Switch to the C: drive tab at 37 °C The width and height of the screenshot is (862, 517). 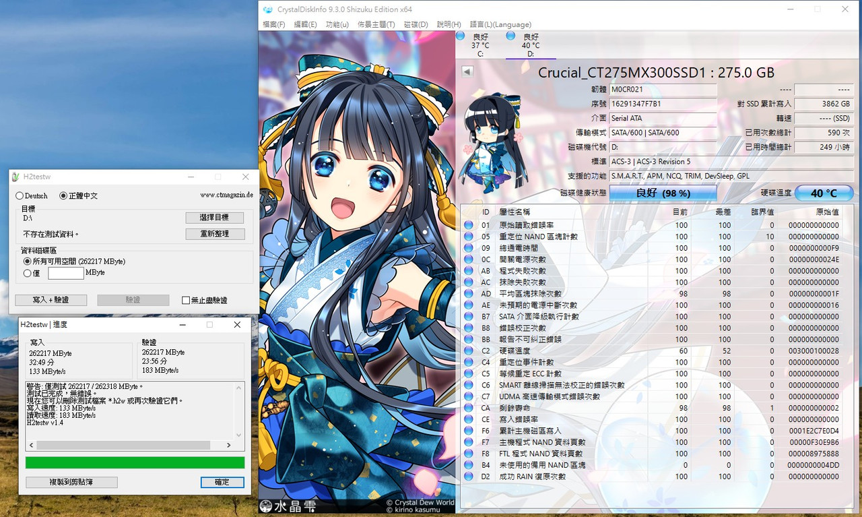tap(479, 44)
